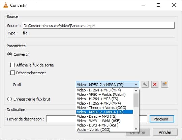Minimize the Convertir window
Screen dimensions: 182x140
coord(143,5)
